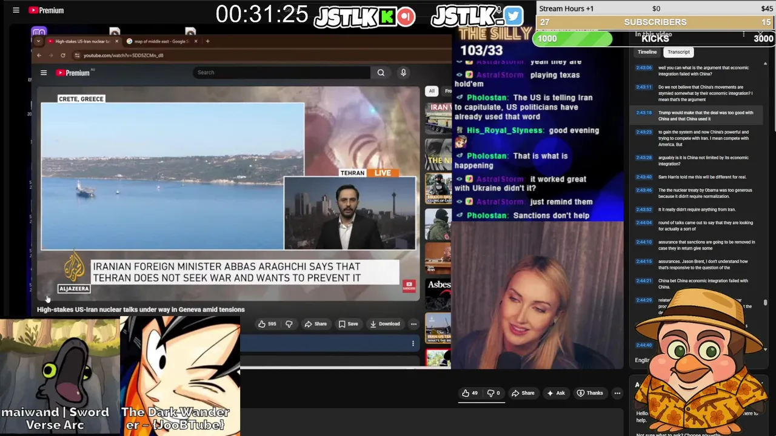Click chat username His_Royal_Slyness
This screenshot has width=776, height=436.
pos(504,130)
